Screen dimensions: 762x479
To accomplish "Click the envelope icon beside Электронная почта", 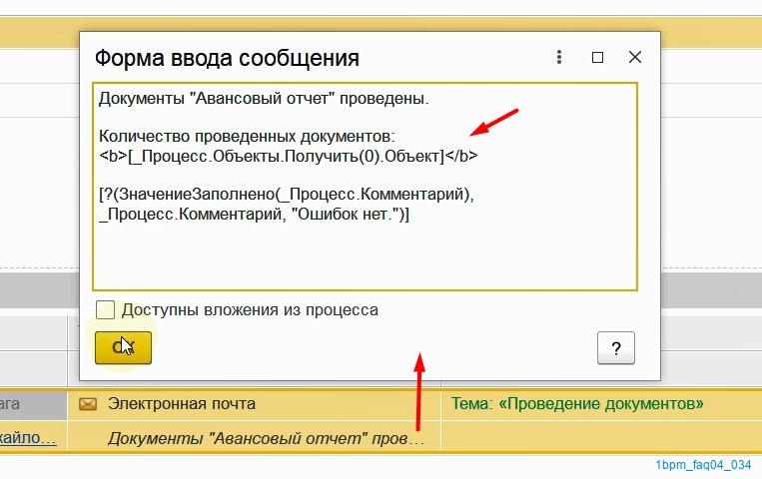I will click(x=88, y=404).
